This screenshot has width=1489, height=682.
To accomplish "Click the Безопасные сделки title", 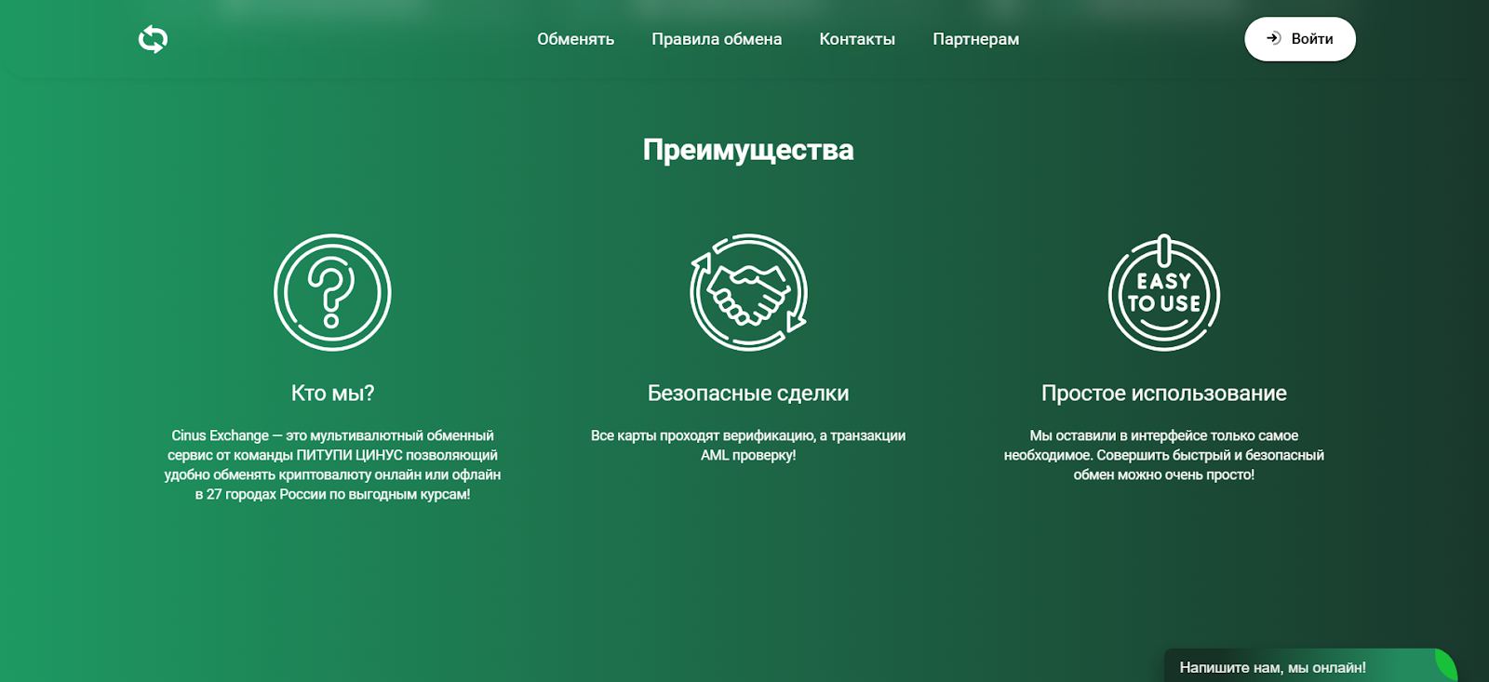I will [x=748, y=393].
